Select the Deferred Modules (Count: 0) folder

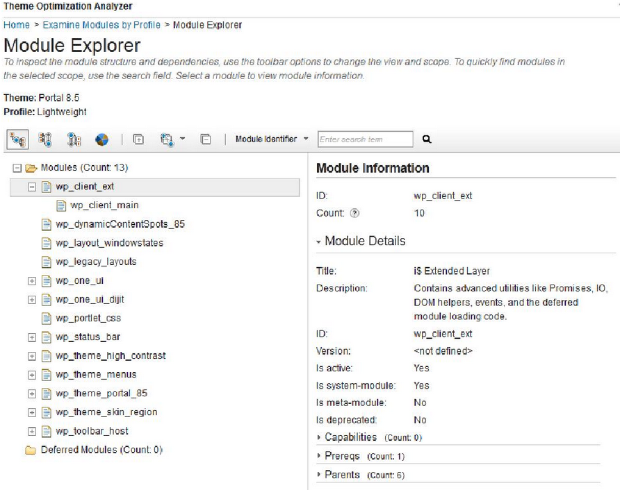101,450
